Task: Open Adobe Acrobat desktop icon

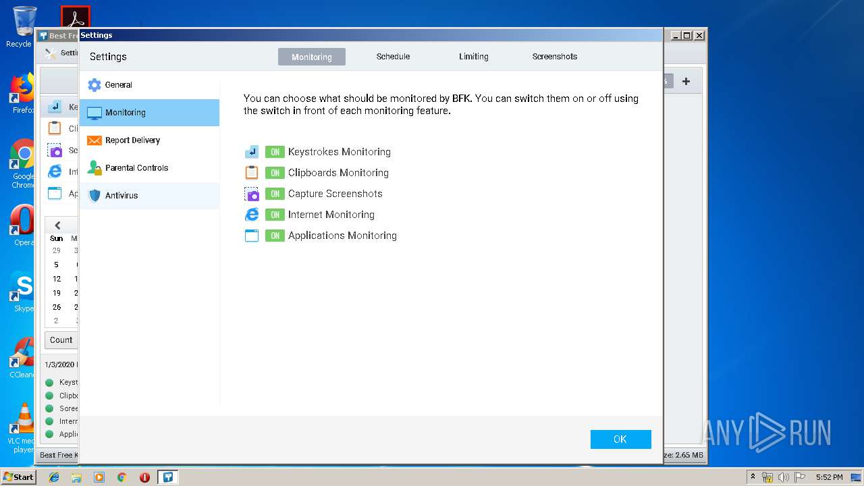Action: (x=76, y=18)
